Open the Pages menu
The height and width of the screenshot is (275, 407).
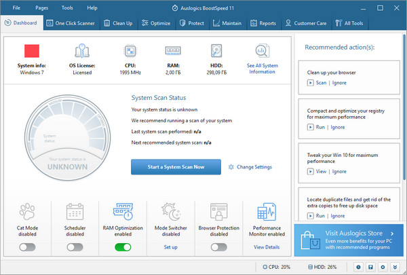pos(41,7)
